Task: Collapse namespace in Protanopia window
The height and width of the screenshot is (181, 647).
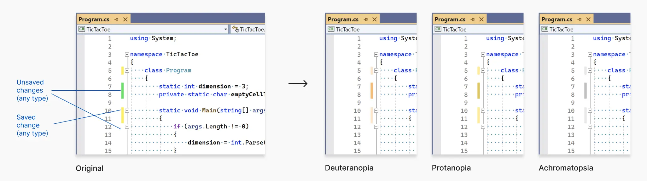Action: pos(483,54)
